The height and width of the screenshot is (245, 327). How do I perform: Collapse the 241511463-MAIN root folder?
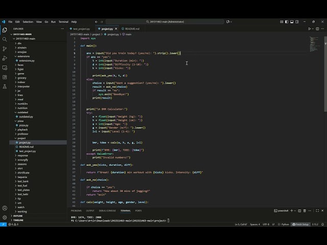[22, 34]
